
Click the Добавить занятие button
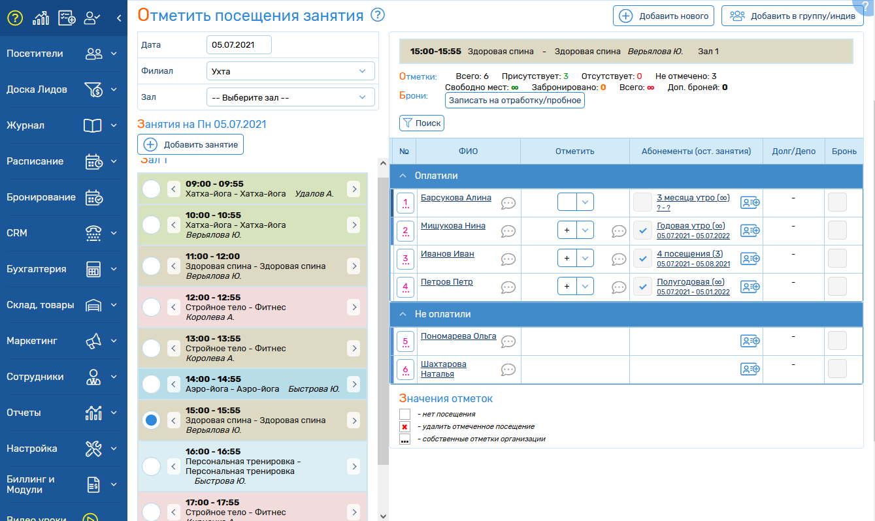pyautogui.click(x=190, y=144)
